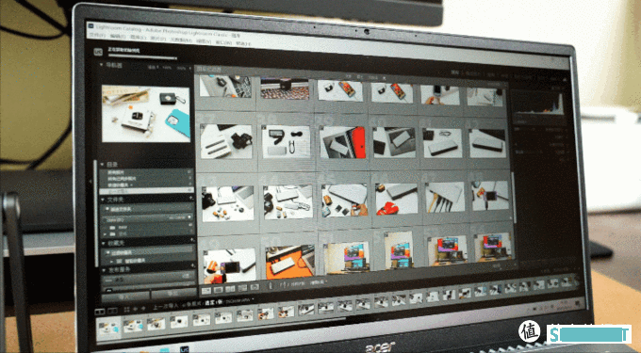Collapse the 目录 (Catalog) panel
641x353 pixels.
[103, 165]
